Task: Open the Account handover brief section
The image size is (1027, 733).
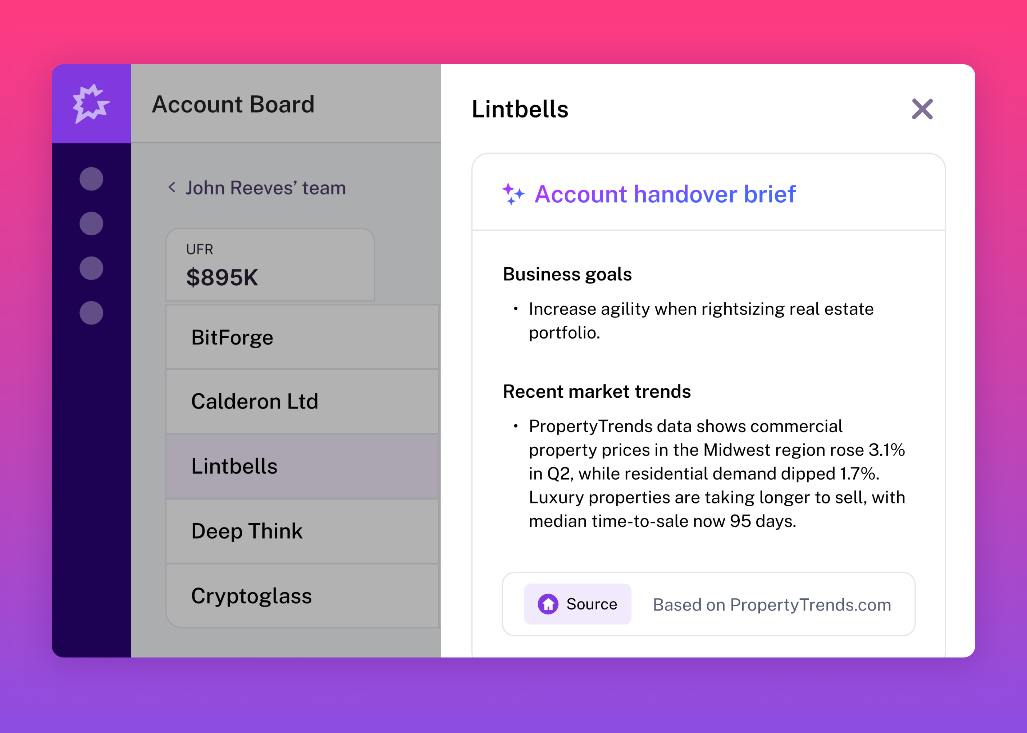Action: (x=665, y=194)
